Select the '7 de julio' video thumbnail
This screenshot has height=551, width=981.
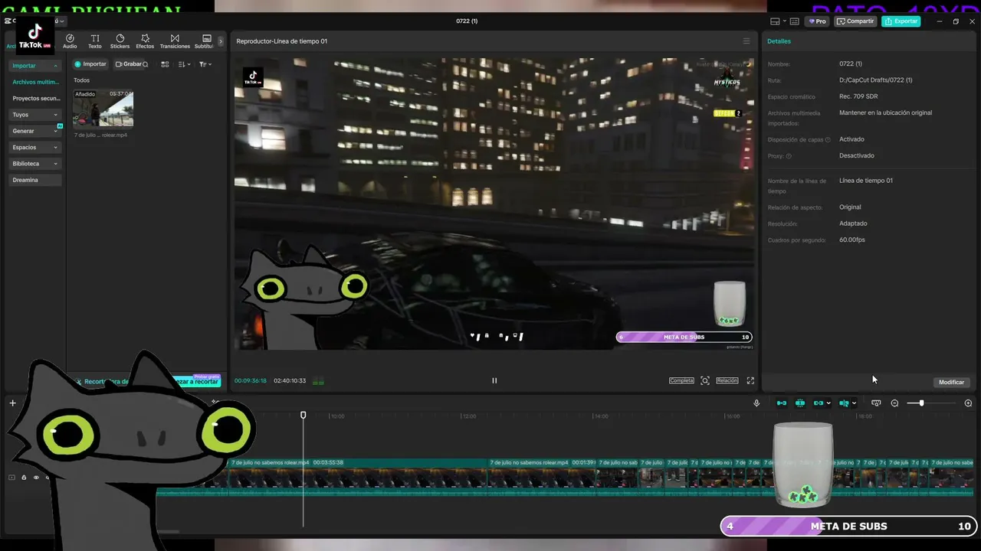point(103,108)
